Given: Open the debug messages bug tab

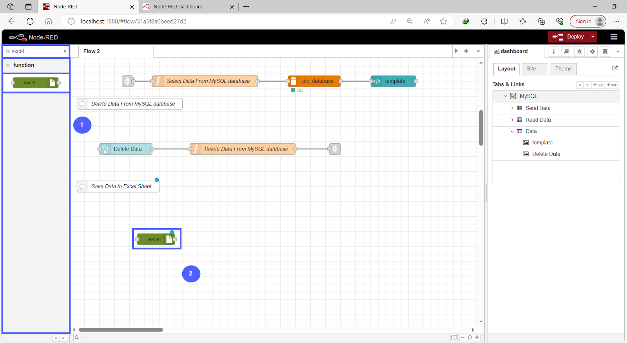Looking at the screenshot, I should coord(580,52).
